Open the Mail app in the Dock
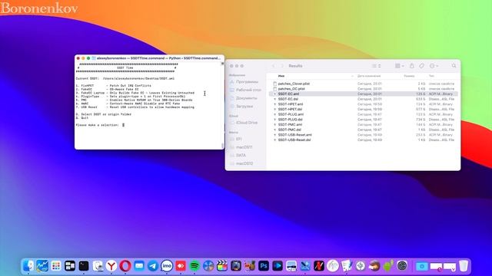 139,266
